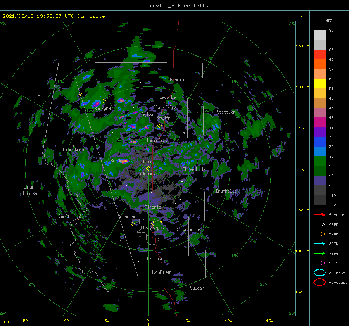
Task: Pick the bright green 20-30 dBZ swatch
Action: pyautogui.click(x=320, y=161)
